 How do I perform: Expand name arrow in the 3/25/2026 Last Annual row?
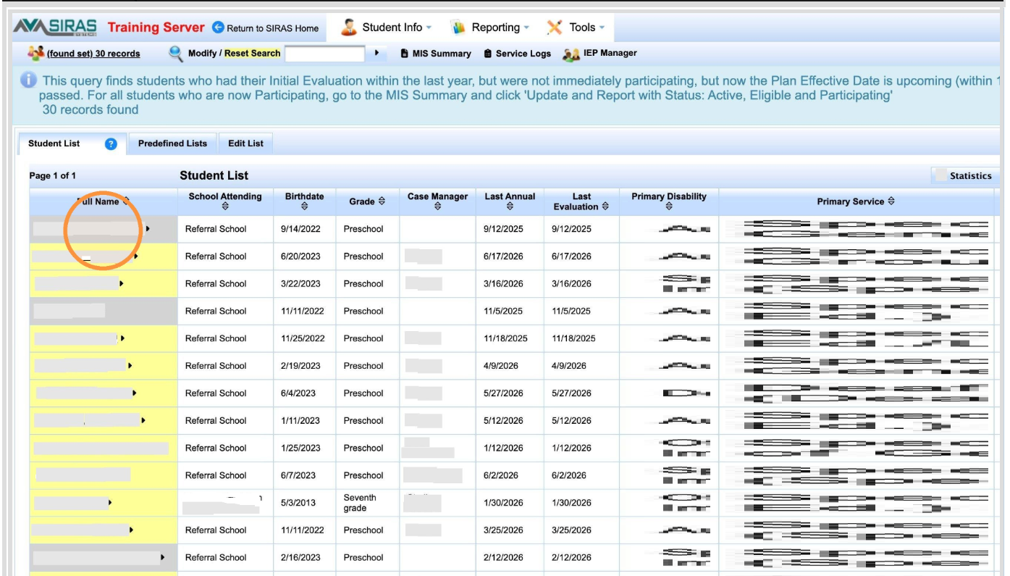point(131,530)
